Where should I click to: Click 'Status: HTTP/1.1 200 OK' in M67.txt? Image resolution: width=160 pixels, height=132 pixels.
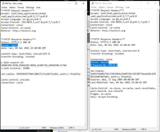pos(16,42)
